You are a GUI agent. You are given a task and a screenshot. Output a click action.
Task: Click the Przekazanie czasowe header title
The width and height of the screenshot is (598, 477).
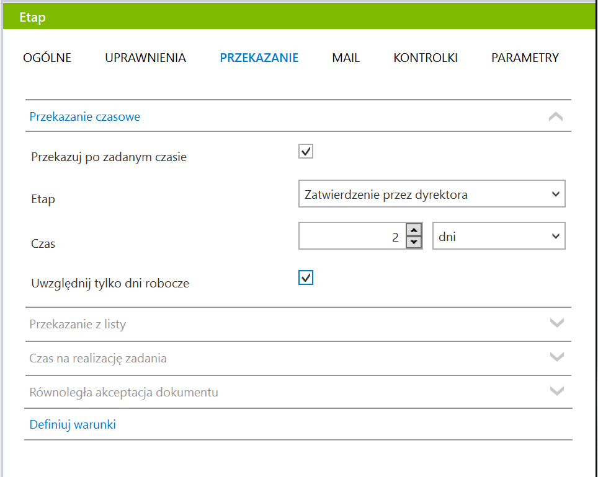click(x=84, y=116)
